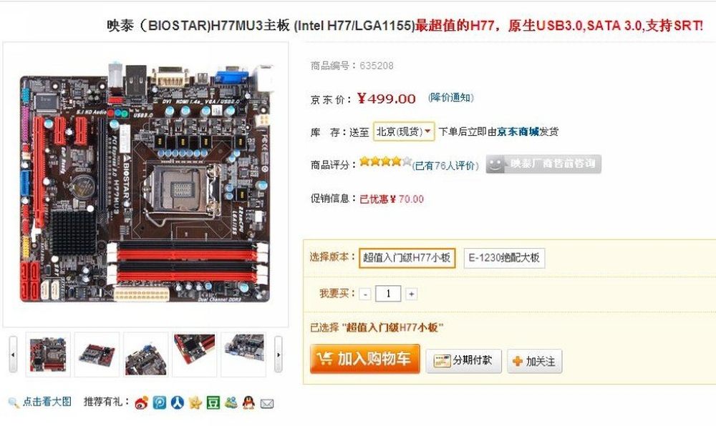Decrease purchase quantity with minus button
This screenshot has width=716, height=426.
(x=365, y=294)
